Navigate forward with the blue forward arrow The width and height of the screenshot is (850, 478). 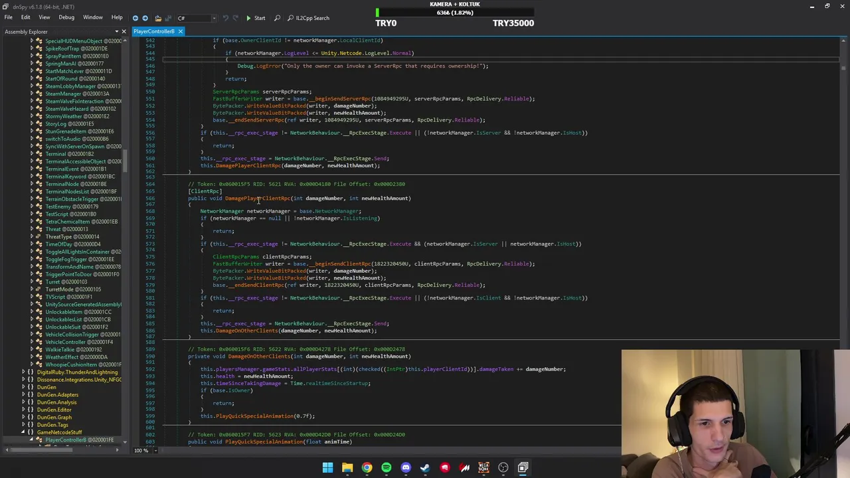click(145, 18)
